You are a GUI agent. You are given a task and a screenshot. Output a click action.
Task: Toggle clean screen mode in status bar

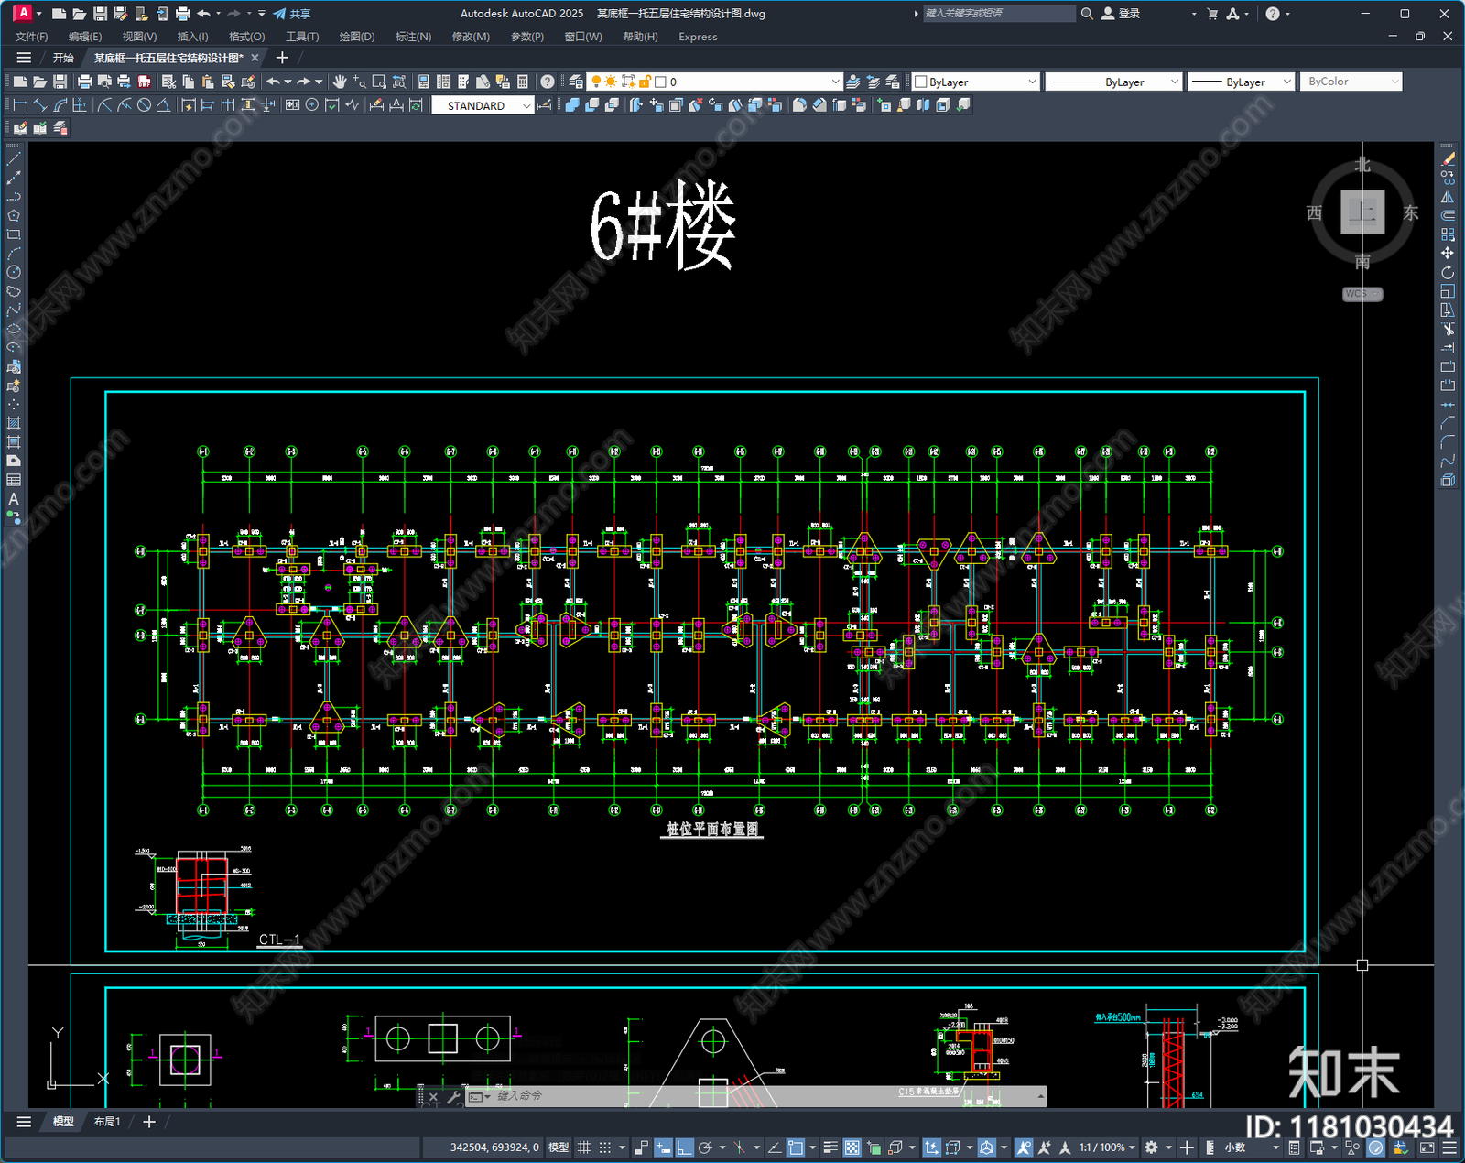coord(1427,1147)
